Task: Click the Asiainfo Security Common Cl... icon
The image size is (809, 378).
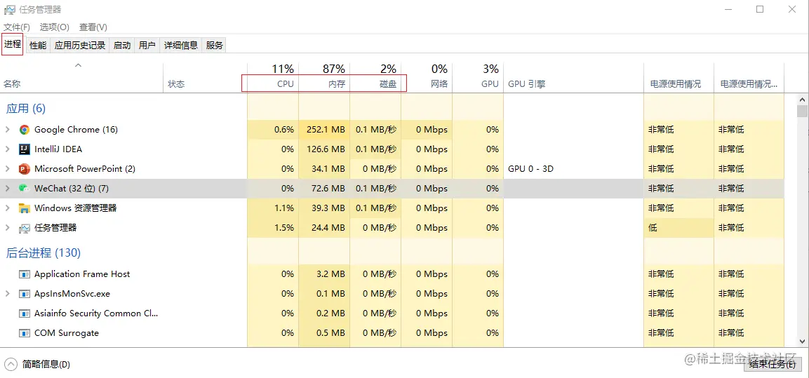Action: (x=25, y=313)
